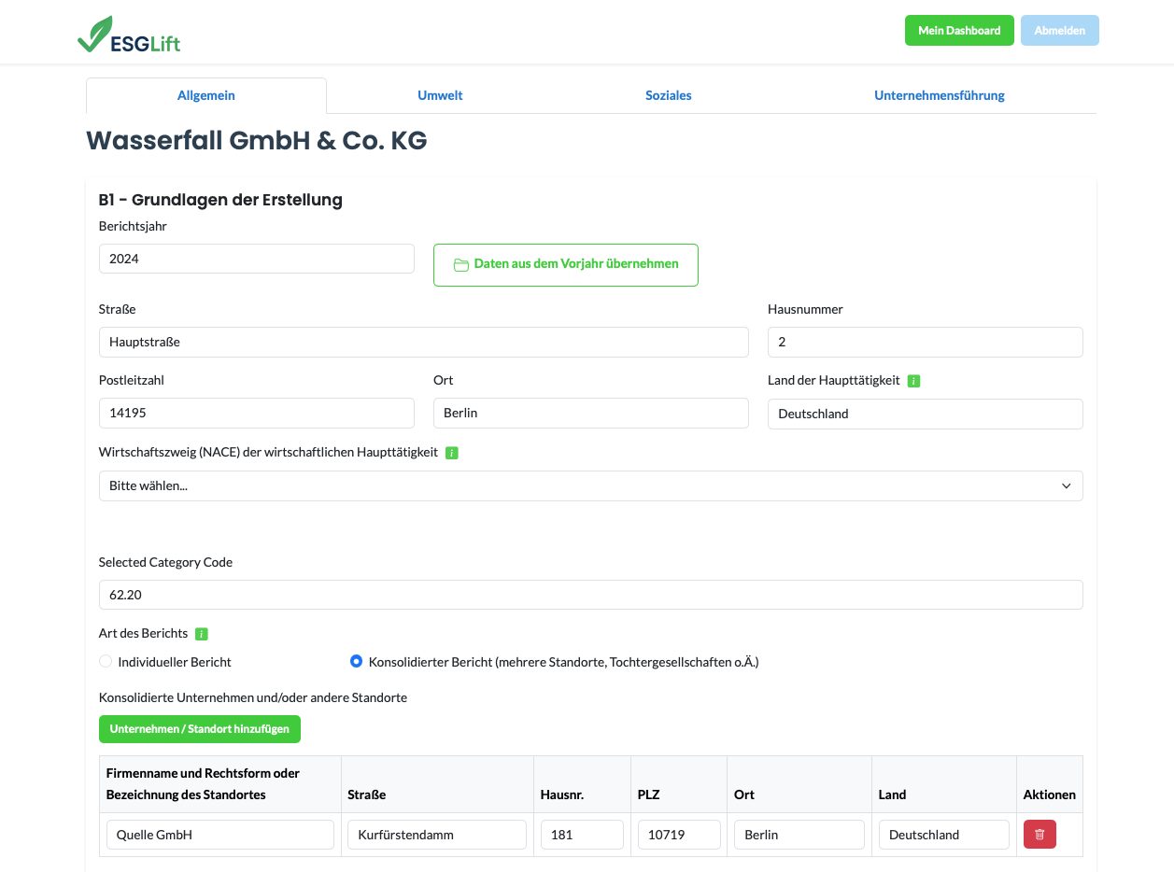The height and width of the screenshot is (872, 1174).
Task: Click info icon next to Art des Berichts
Action: tap(202, 634)
